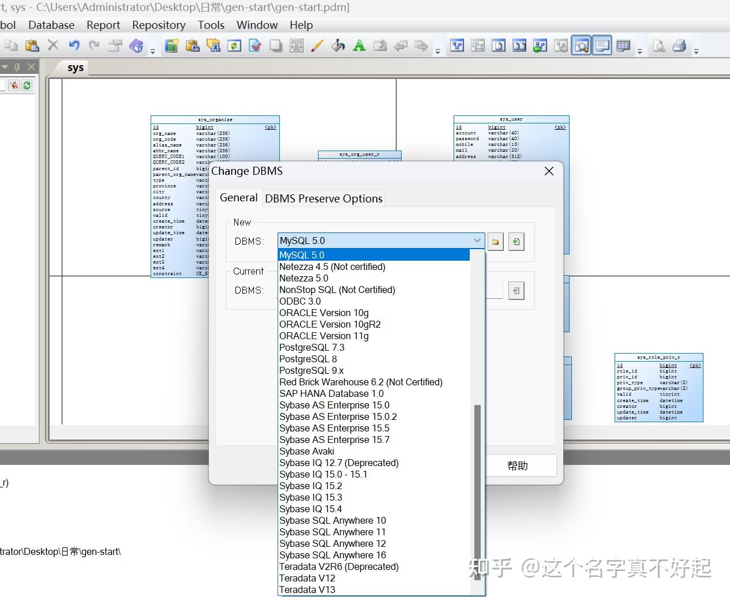
Task: Expand toolbar overflow chevron after forward arrow
Action: click(x=438, y=51)
